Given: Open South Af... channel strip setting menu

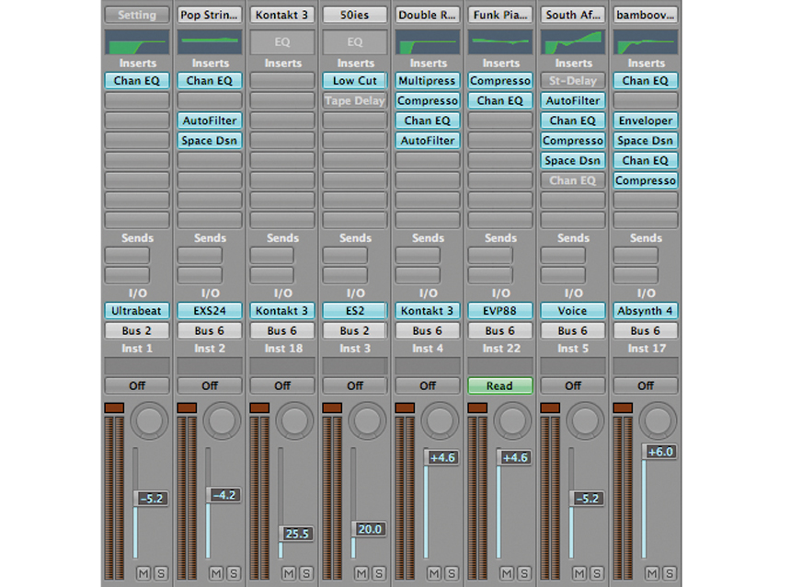Looking at the screenshot, I should tap(573, 15).
